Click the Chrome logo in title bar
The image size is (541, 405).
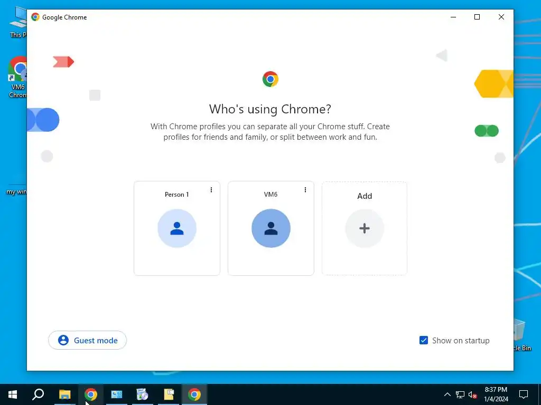click(35, 17)
